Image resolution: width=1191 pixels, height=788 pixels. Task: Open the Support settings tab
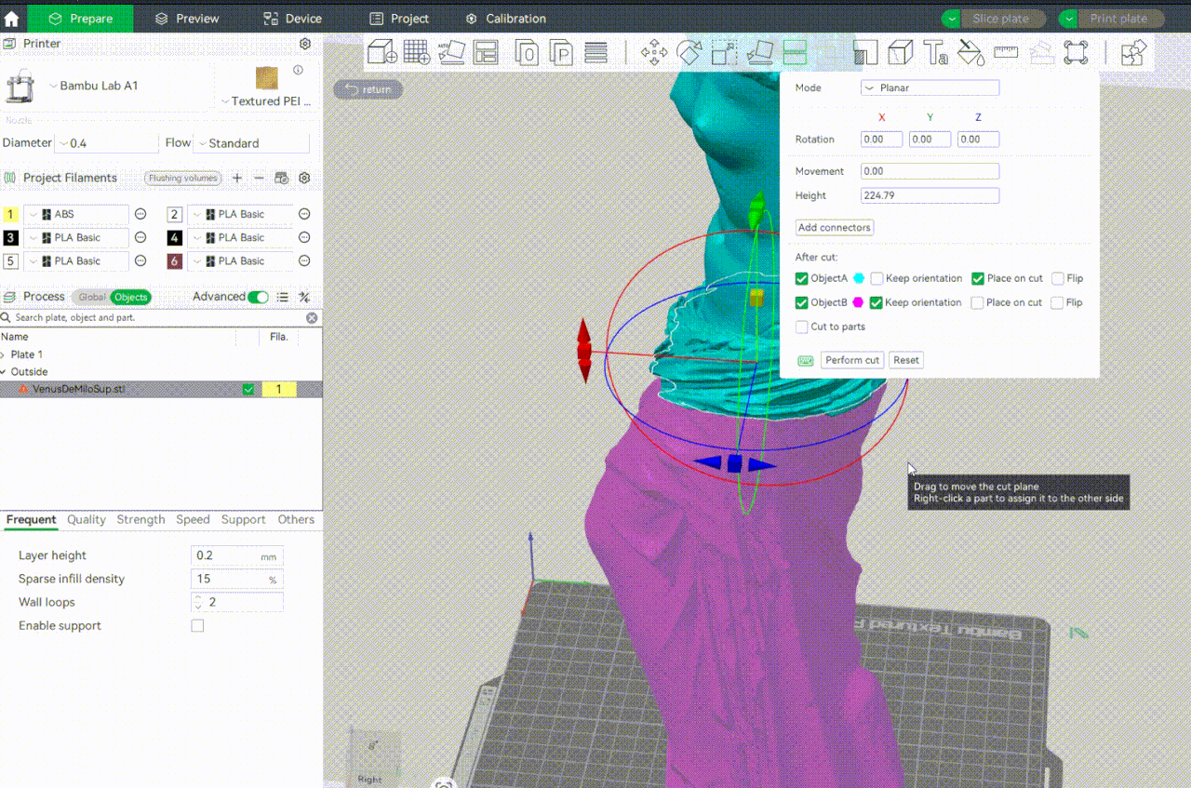[x=244, y=519]
